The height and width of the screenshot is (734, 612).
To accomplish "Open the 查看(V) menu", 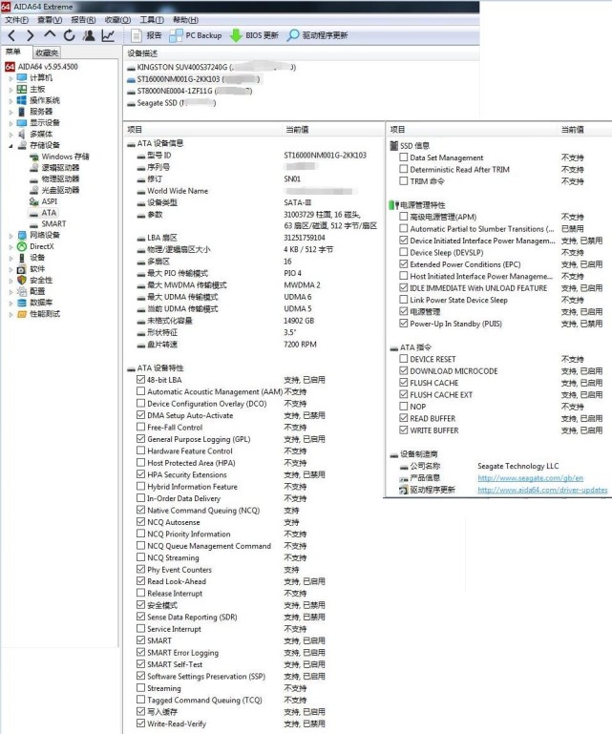I will [50, 20].
